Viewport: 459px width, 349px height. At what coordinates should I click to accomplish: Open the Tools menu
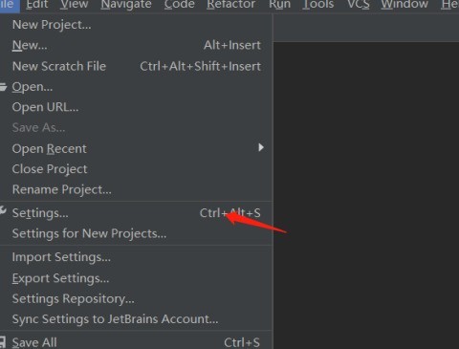click(x=317, y=5)
